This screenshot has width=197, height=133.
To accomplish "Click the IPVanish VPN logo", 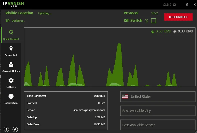I will (14, 4).
